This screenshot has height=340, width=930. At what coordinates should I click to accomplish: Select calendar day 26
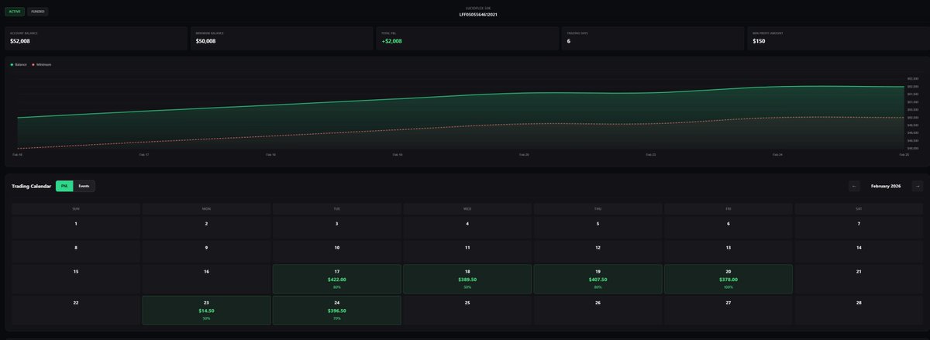(598, 311)
